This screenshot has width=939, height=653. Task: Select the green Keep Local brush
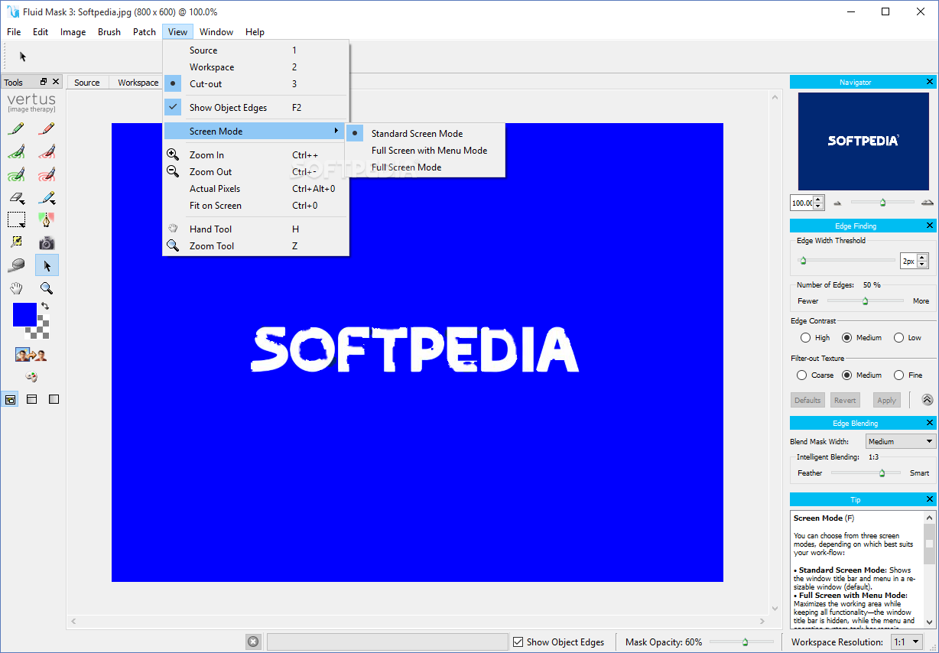[x=16, y=152]
